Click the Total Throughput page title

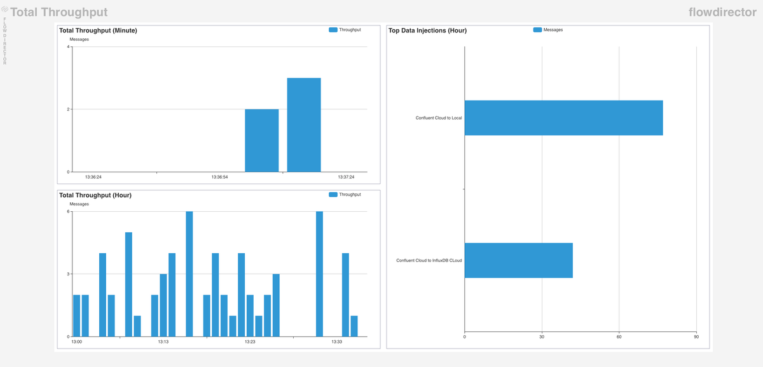pos(59,12)
